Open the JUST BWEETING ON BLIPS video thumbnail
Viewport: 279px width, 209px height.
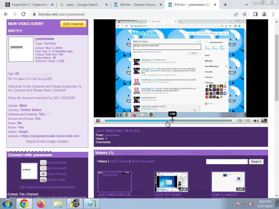click(x=115, y=182)
